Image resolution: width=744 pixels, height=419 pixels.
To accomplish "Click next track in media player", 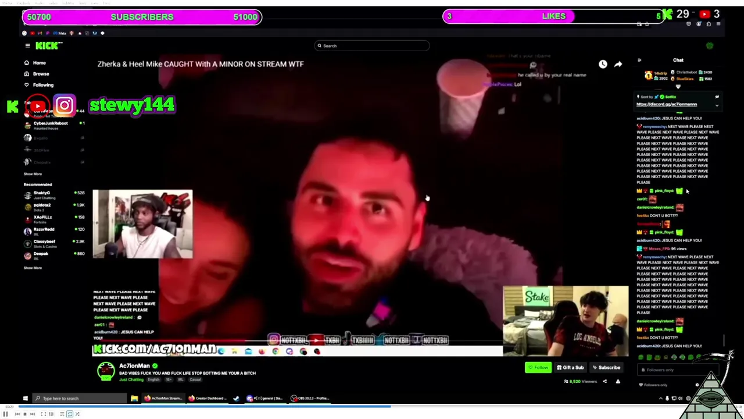I will [32, 414].
